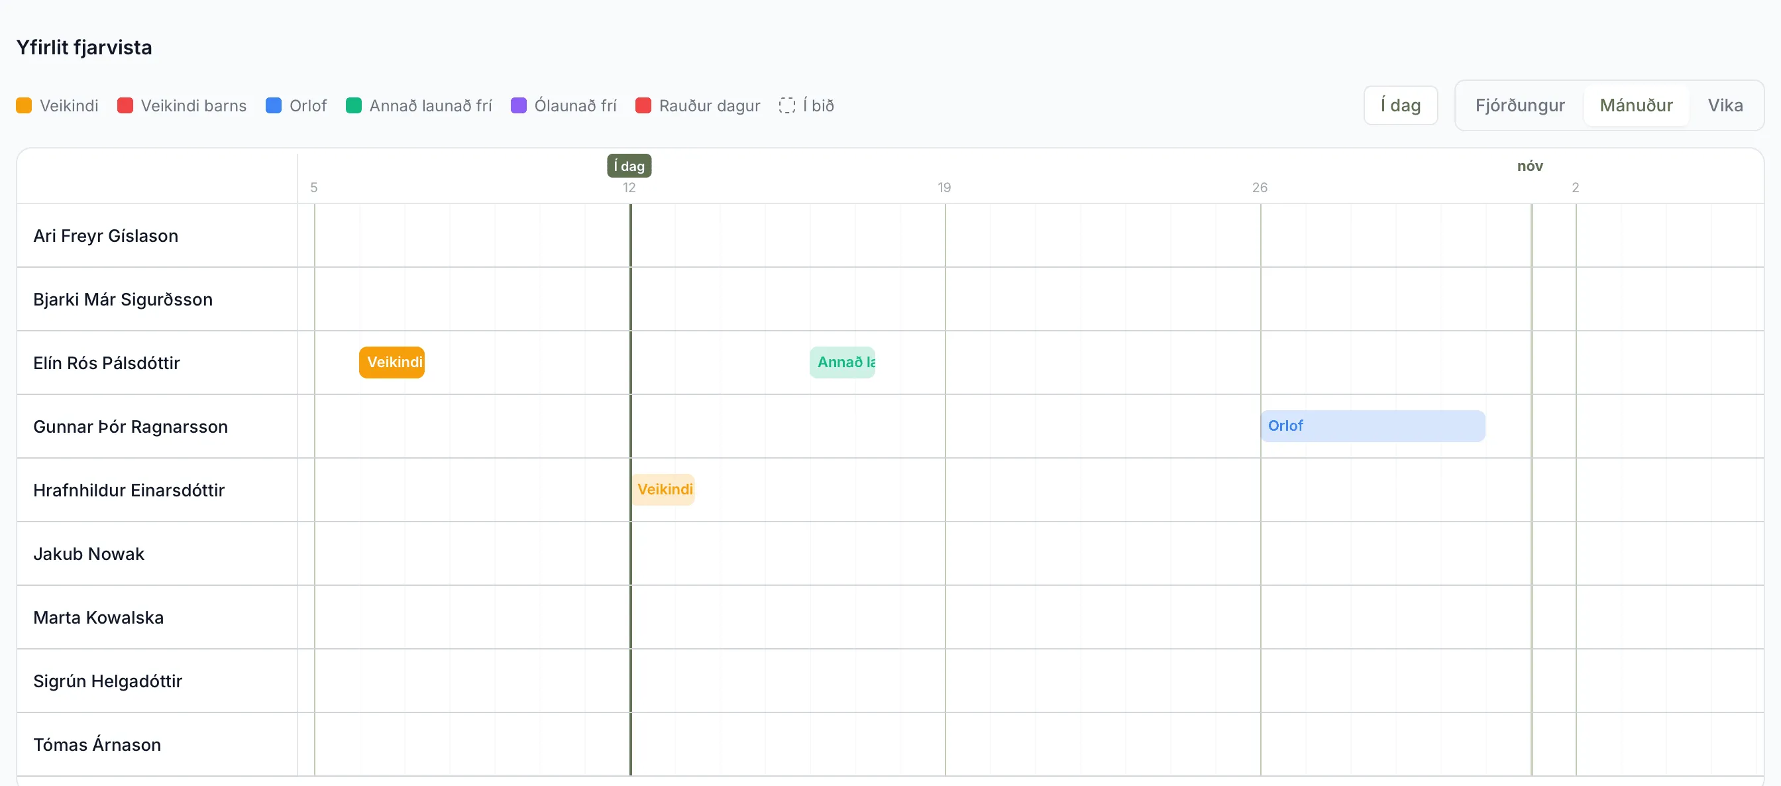
Task: Click the Í dag button
Action: (x=1400, y=105)
